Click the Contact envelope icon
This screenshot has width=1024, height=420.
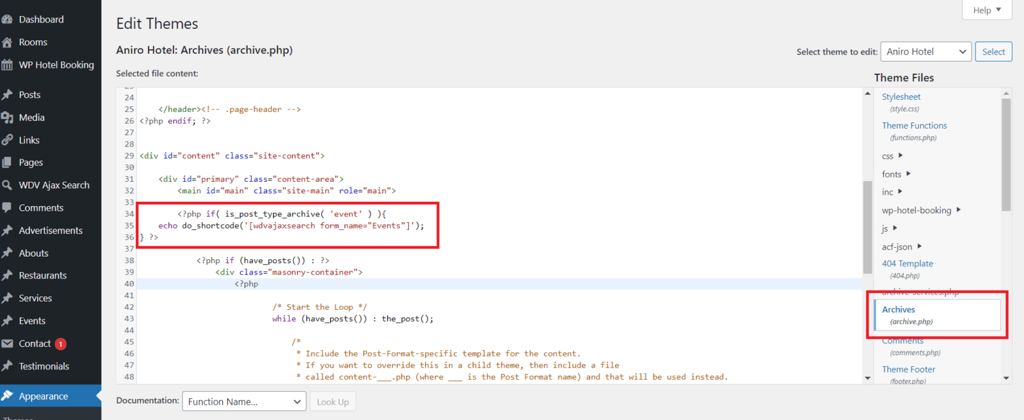coord(7,344)
